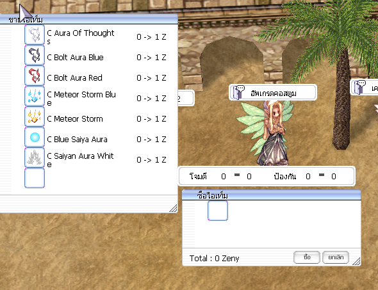Click the ซื้อไอเท็ม window title bar

point(272,195)
